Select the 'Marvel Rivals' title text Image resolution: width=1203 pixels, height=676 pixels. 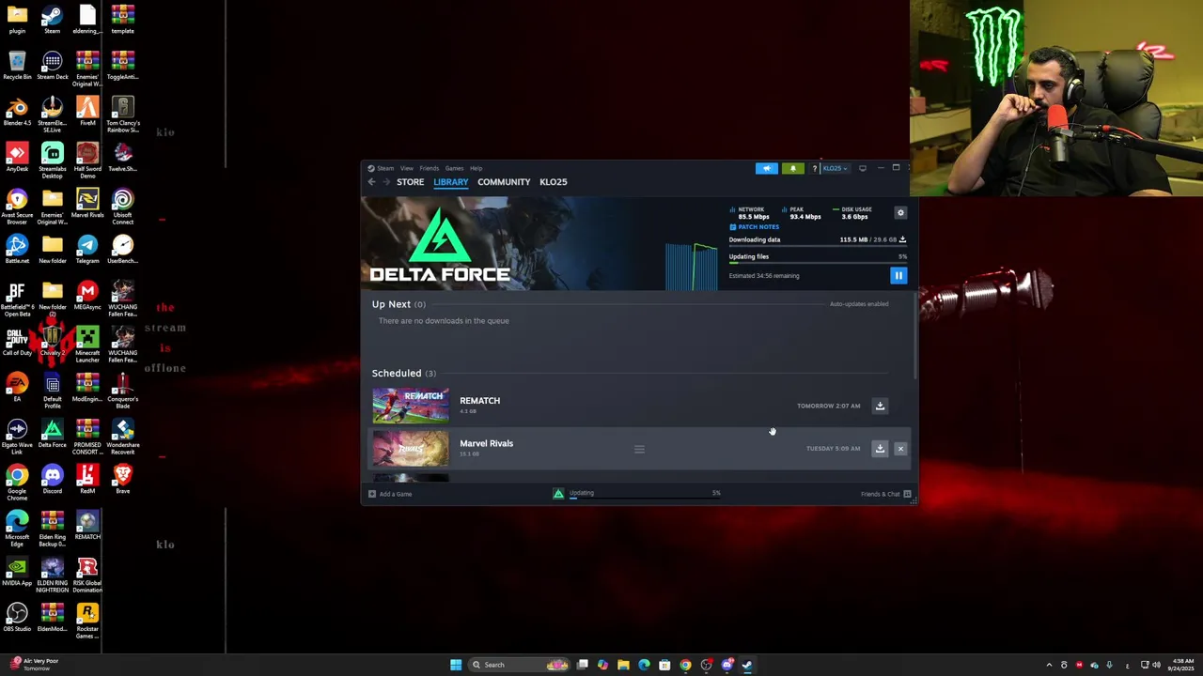coord(487,443)
